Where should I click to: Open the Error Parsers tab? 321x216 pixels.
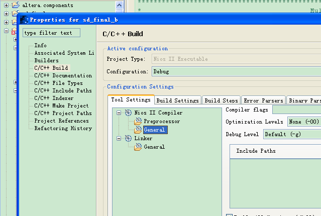263,100
